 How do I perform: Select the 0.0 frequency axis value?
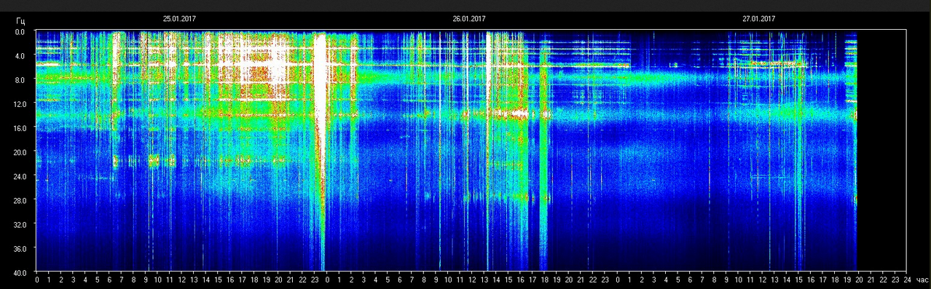pyautogui.click(x=20, y=32)
